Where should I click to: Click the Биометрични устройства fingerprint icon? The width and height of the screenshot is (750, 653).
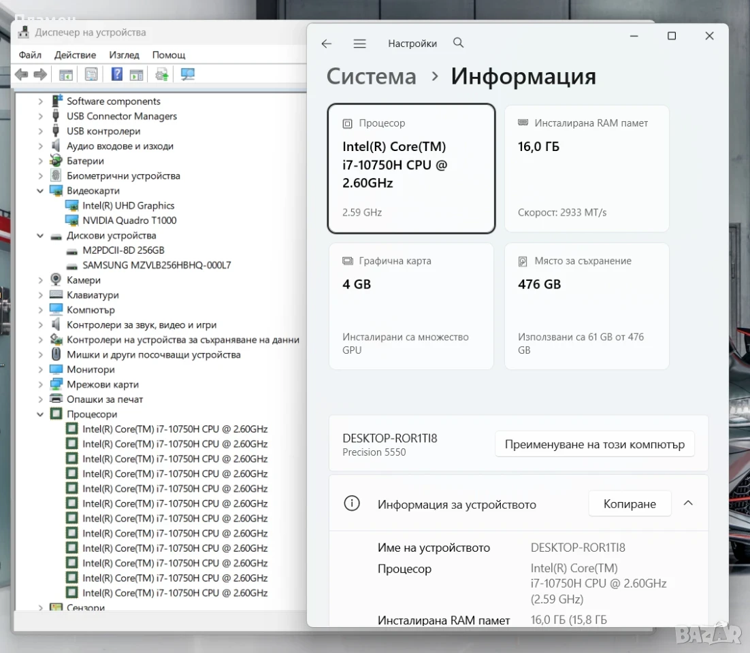56,175
